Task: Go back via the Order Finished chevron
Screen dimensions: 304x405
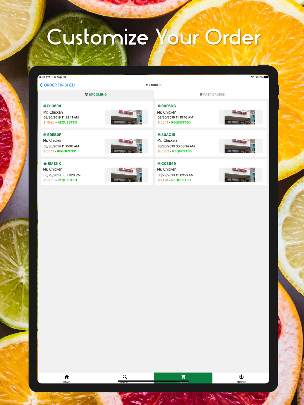Action: (x=41, y=85)
